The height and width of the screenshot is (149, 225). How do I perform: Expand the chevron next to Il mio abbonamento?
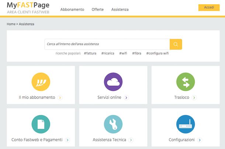60,98
